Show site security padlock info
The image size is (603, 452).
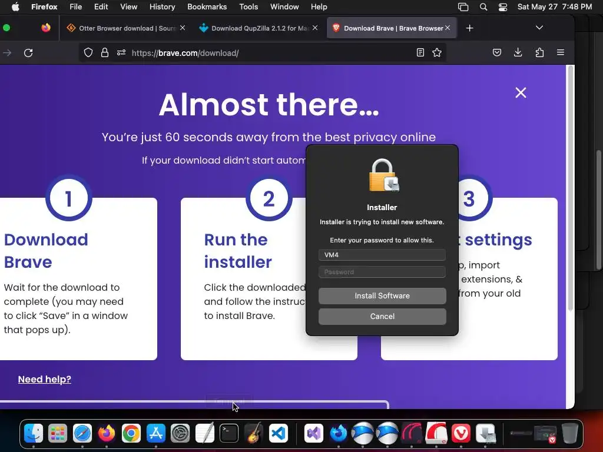pyautogui.click(x=105, y=52)
